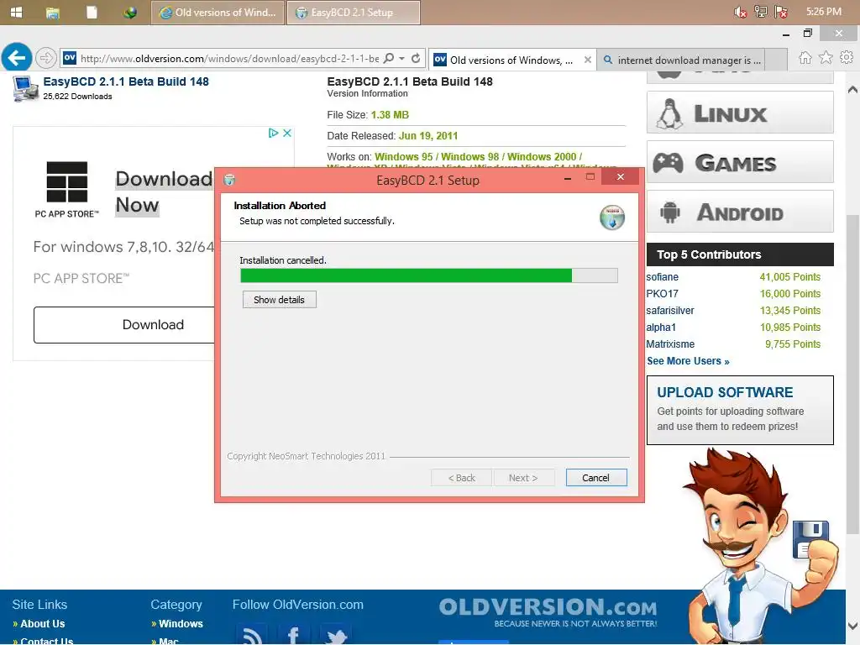Click the oldversion.com address bar
Image resolution: width=860 pixels, height=645 pixels.
(x=229, y=58)
